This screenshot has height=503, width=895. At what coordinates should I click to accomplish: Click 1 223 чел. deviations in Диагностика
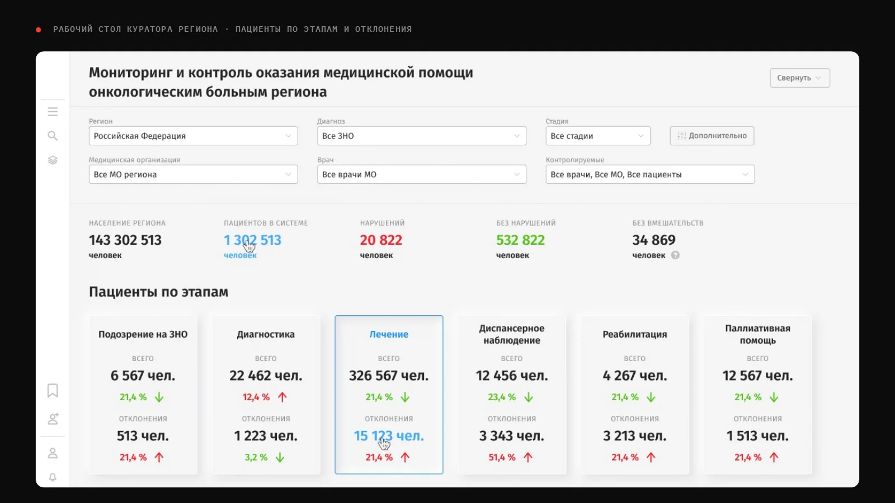click(266, 436)
